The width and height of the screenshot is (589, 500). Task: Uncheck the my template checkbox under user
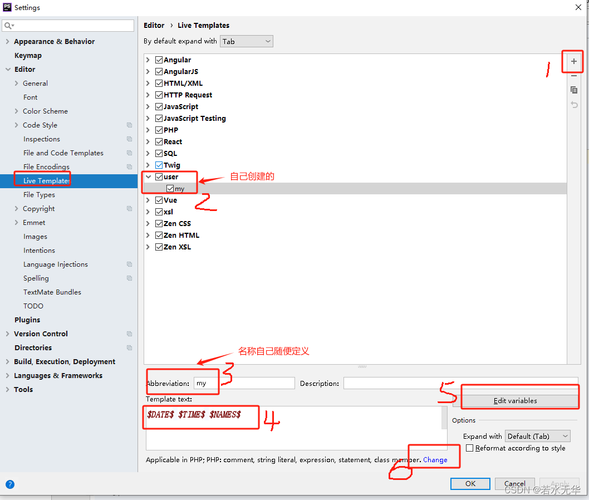coord(170,188)
